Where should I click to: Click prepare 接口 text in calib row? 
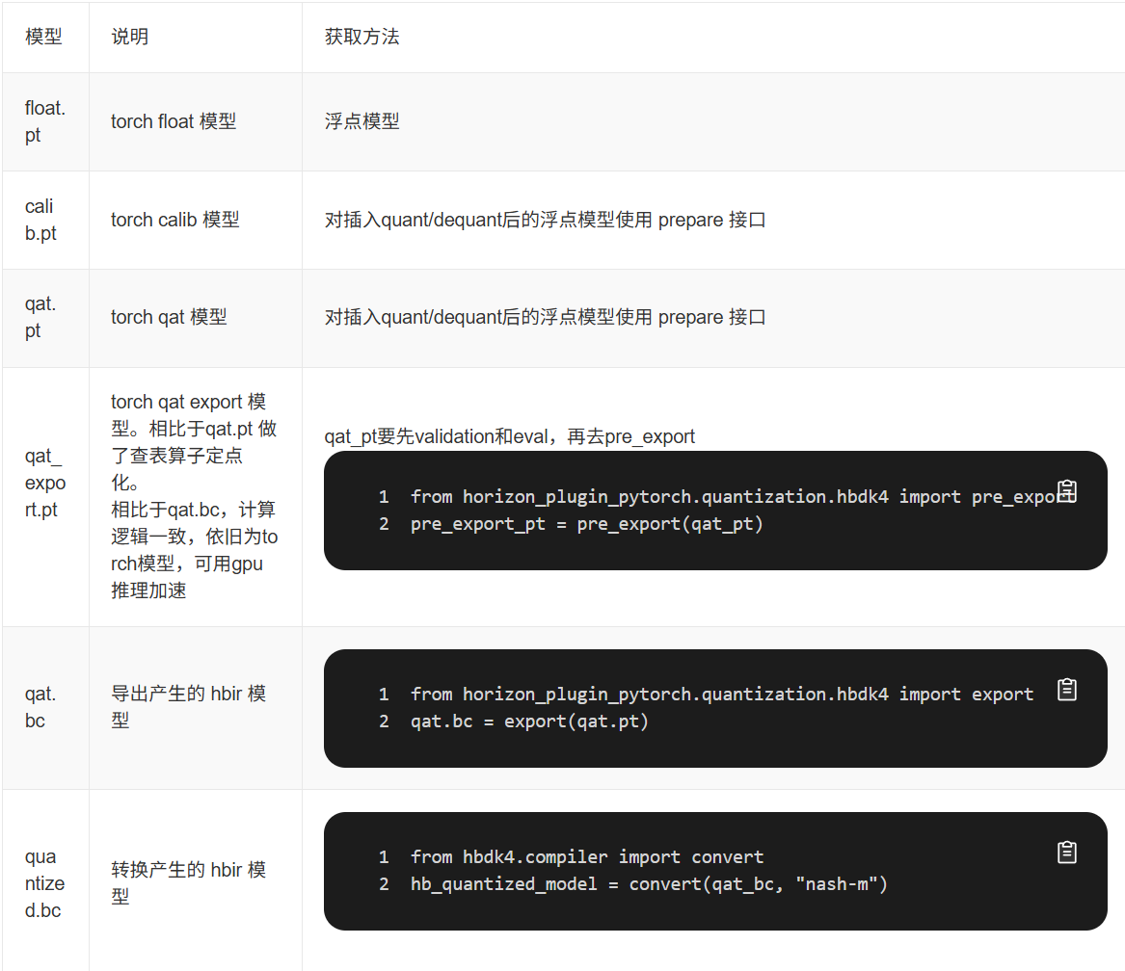[x=711, y=220]
